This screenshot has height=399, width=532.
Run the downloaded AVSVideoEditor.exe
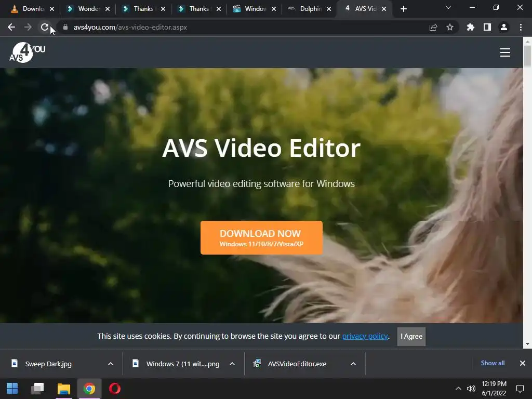coord(297,364)
